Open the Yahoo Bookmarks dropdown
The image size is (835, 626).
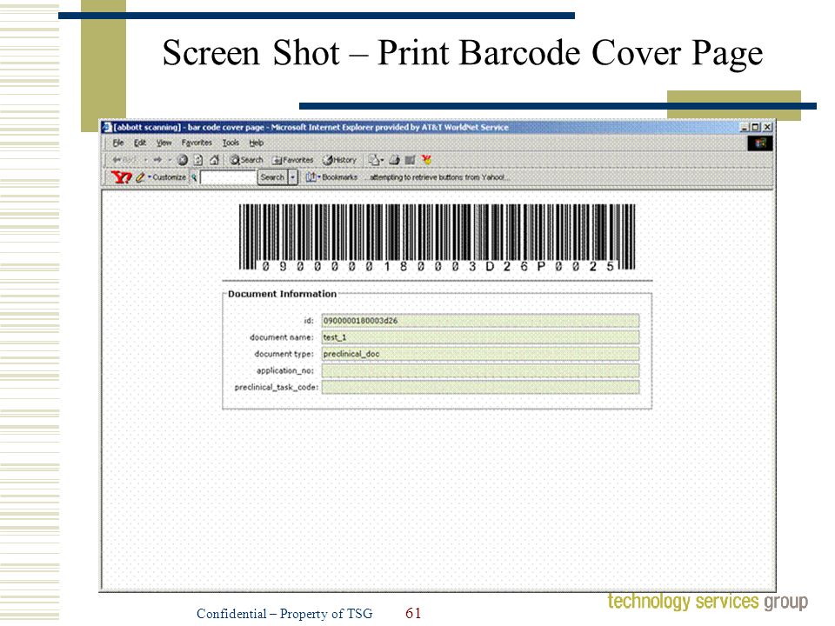(x=331, y=176)
